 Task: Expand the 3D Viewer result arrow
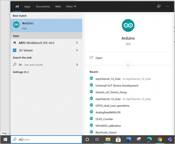point(77,50)
